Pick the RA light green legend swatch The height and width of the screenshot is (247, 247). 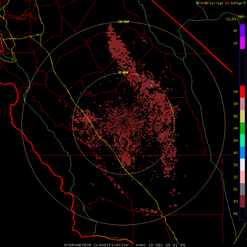tap(242, 141)
